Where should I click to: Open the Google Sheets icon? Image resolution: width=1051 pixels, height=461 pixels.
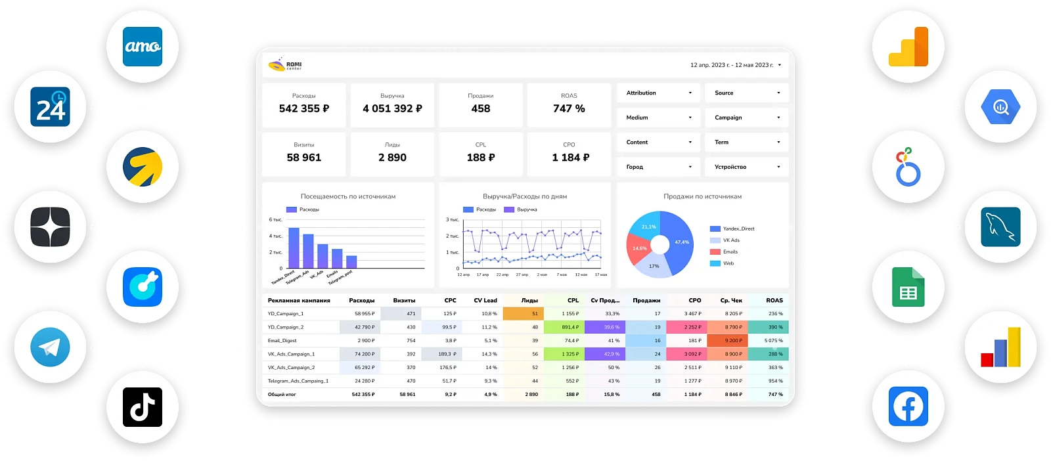coord(908,287)
